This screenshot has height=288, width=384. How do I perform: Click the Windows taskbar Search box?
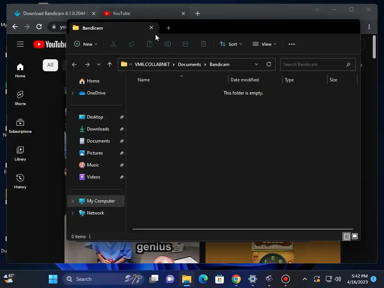tap(104, 279)
